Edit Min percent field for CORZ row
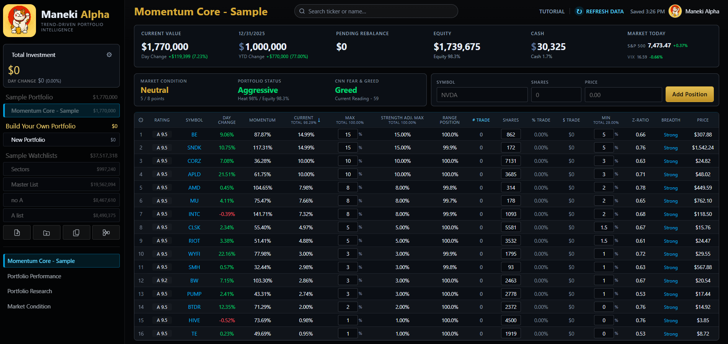Viewport: 728px width, 344px height. pyautogui.click(x=604, y=161)
